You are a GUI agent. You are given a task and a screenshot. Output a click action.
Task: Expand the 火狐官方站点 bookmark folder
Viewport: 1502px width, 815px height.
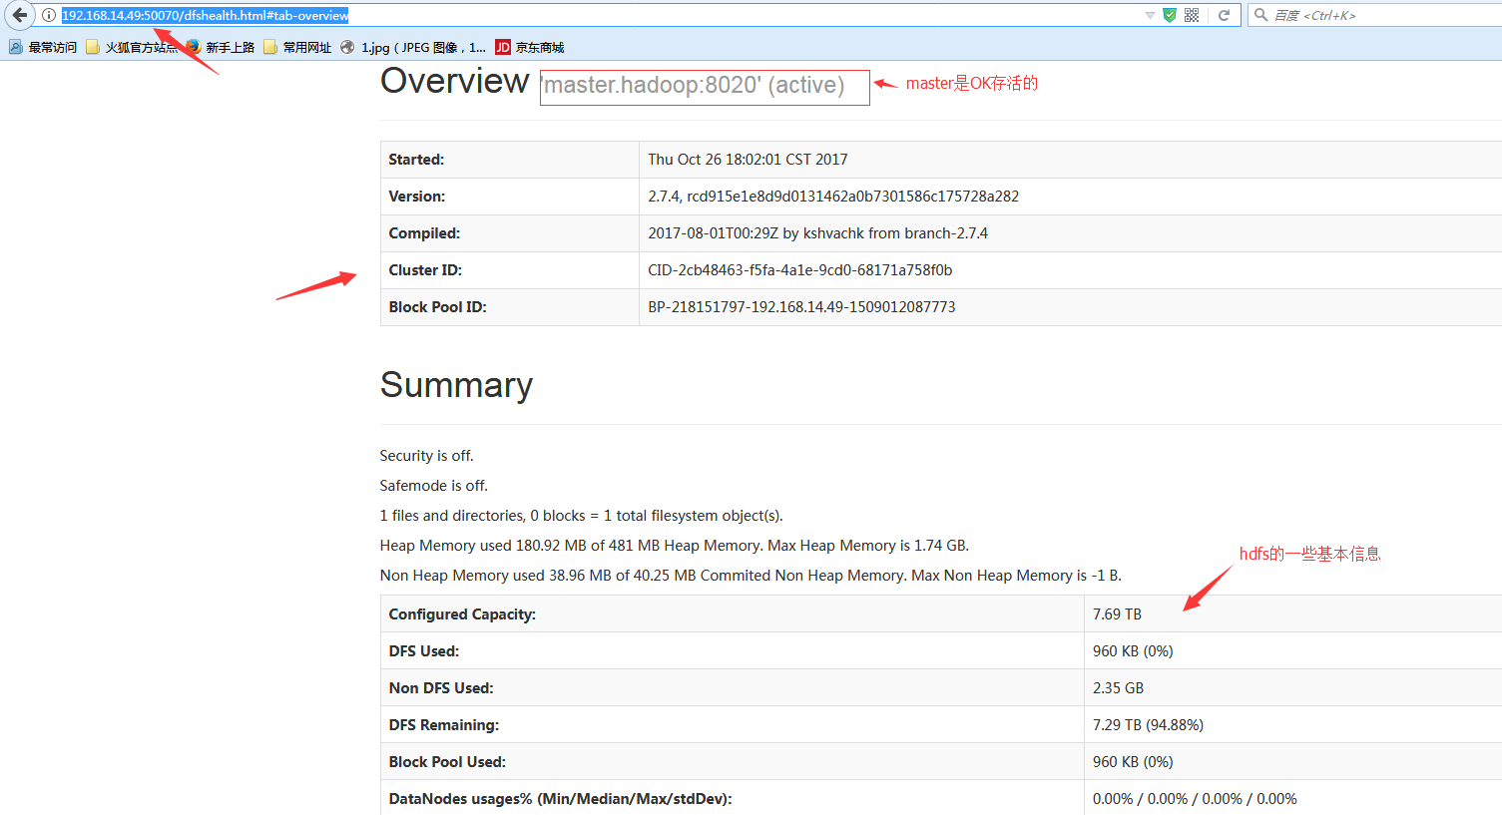pyautogui.click(x=132, y=47)
